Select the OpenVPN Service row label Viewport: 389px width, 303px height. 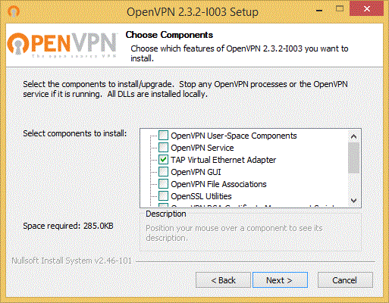(202, 148)
